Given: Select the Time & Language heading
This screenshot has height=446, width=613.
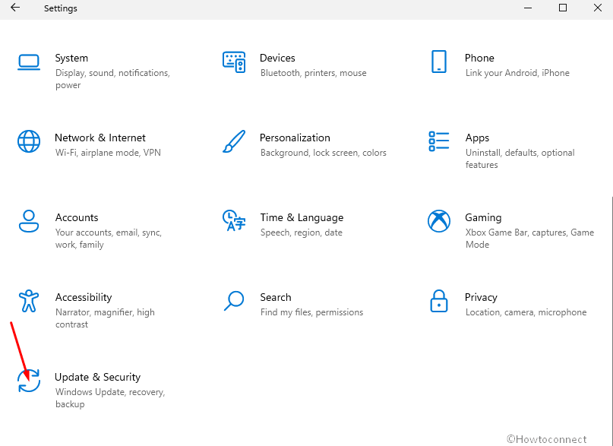Looking at the screenshot, I should [302, 218].
